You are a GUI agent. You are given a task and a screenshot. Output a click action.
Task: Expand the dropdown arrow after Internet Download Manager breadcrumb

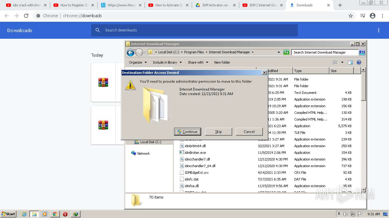pos(253,52)
